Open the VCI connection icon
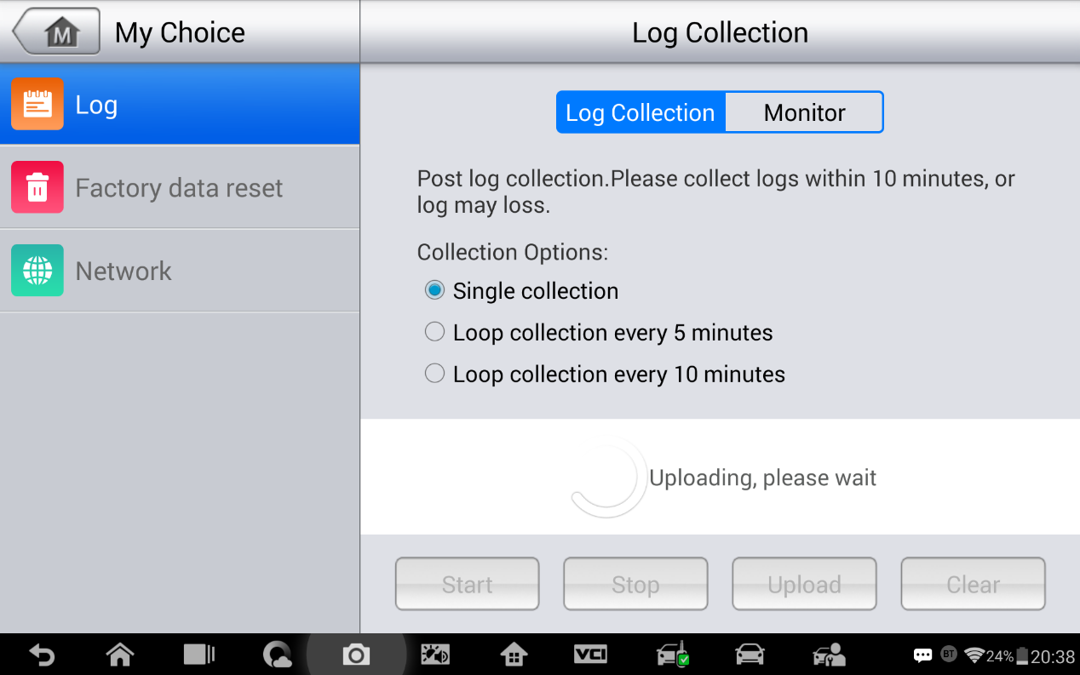 [x=590, y=654]
